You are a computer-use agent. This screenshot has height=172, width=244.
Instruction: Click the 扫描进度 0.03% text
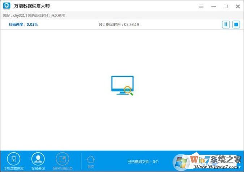pyautogui.click(x=23, y=25)
